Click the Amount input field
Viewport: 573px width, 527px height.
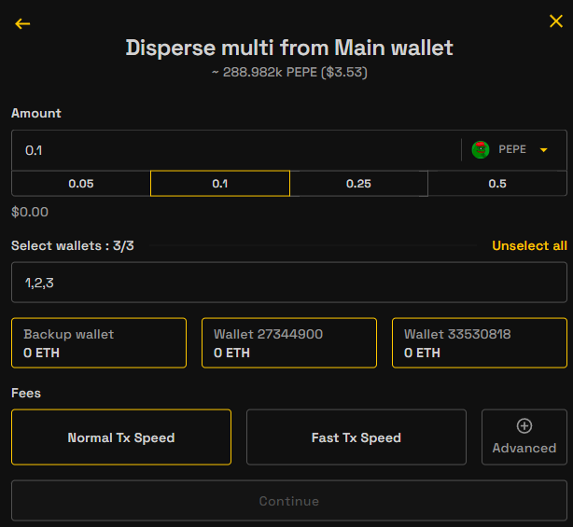(x=233, y=150)
